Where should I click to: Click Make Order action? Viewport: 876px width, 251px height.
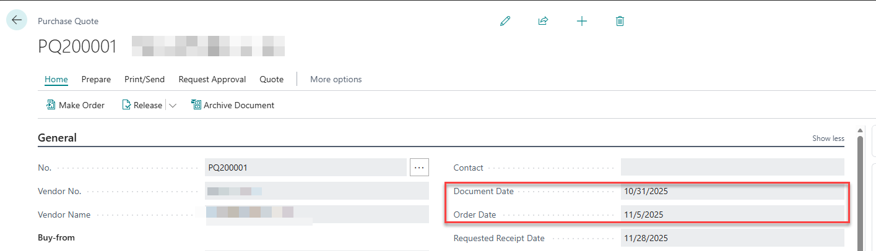point(76,105)
